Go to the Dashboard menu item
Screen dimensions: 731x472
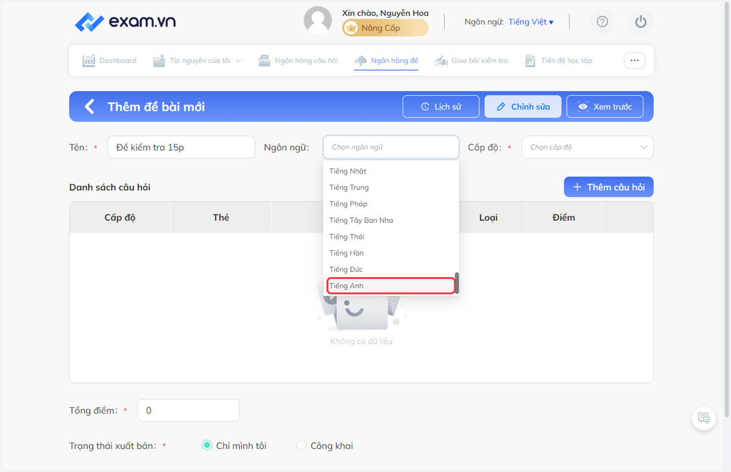[110, 60]
